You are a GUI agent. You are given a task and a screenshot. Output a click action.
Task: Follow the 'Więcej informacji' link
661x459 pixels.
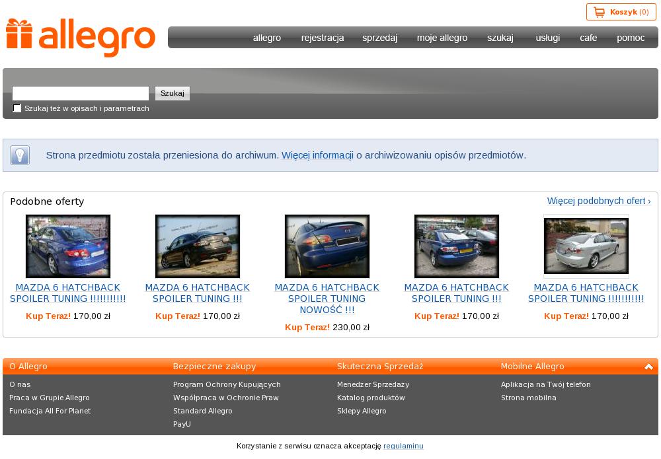pyautogui.click(x=317, y=155)
